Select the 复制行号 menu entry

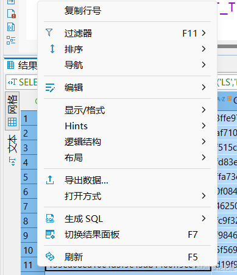click(x=127, y=10)
